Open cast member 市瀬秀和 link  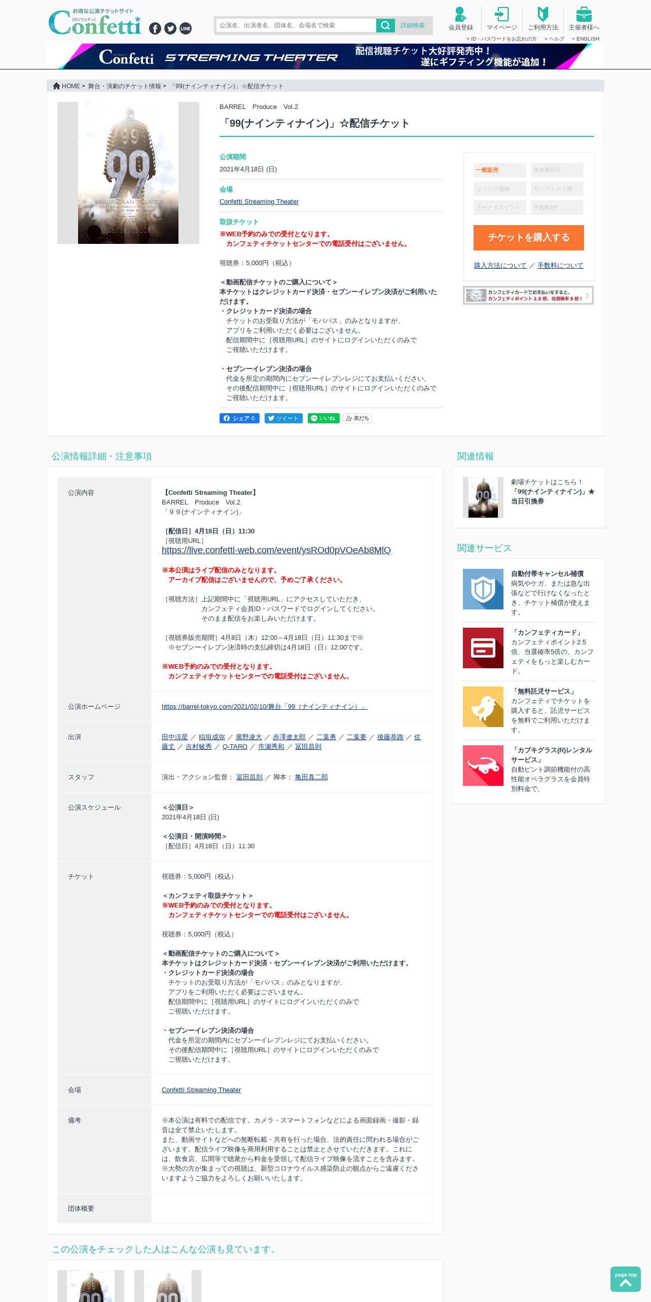tap(271, 747)
